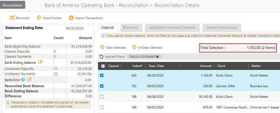This screenshot has height=113, width=280.
Task: Open Additional Uncleared Deposits tab
Action: (172, 28)
